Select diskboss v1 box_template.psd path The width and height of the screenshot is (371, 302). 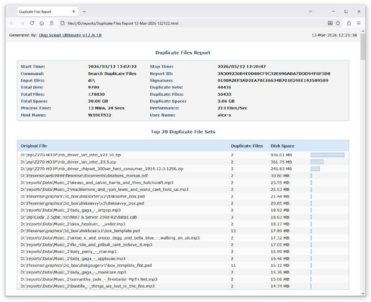[80, 230]
